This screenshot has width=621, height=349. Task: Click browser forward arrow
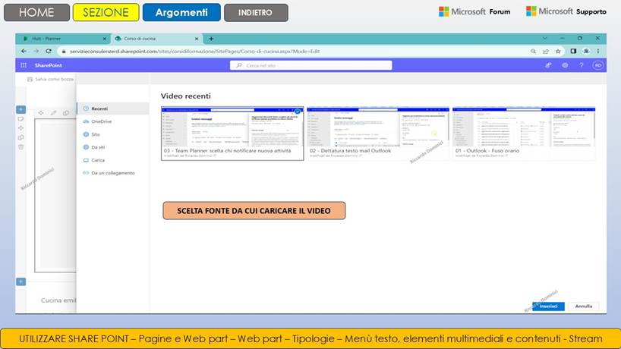[36, 51]
